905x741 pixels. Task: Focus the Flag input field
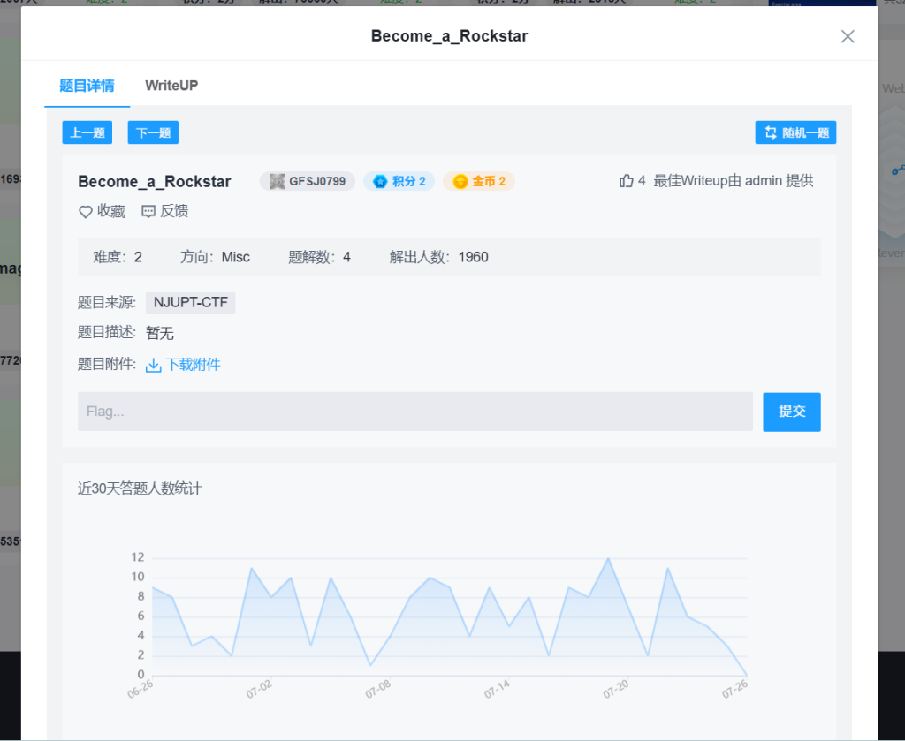414,412
